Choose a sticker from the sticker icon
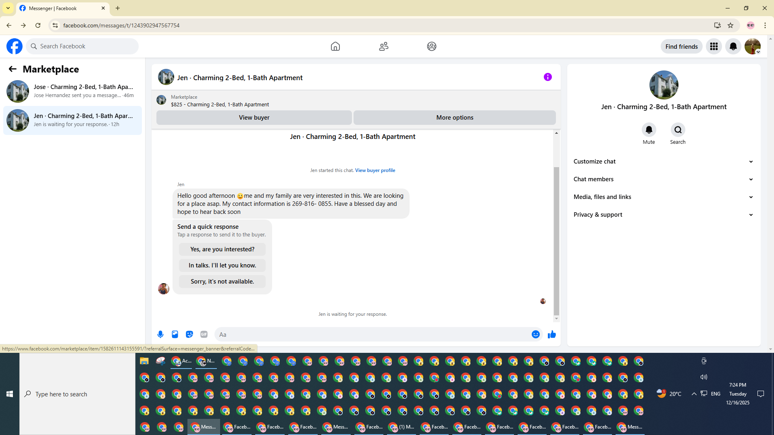 click(x=189, y=334)
